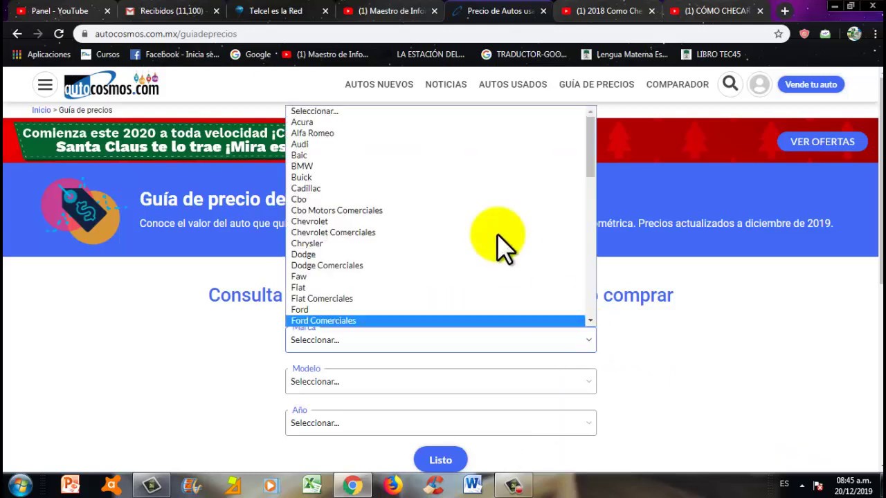Open the Aplicaciones apps shortcut
This screenshot has height=498, width=886.
42,54
